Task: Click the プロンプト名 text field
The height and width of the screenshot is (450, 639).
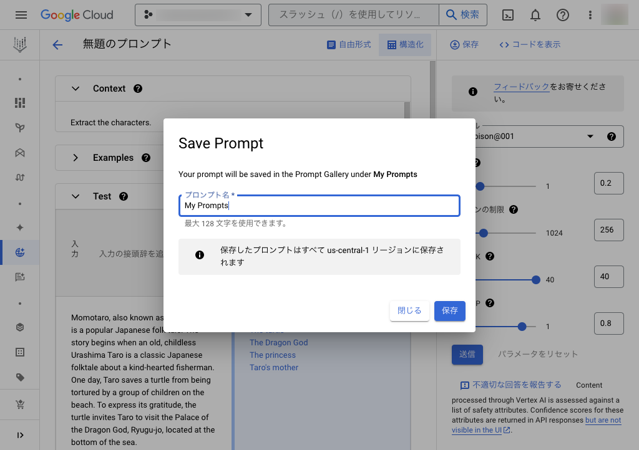Action: [x=319, y=206]
